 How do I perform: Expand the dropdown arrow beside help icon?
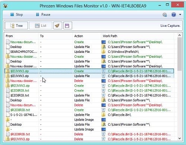tap(180, 14)
